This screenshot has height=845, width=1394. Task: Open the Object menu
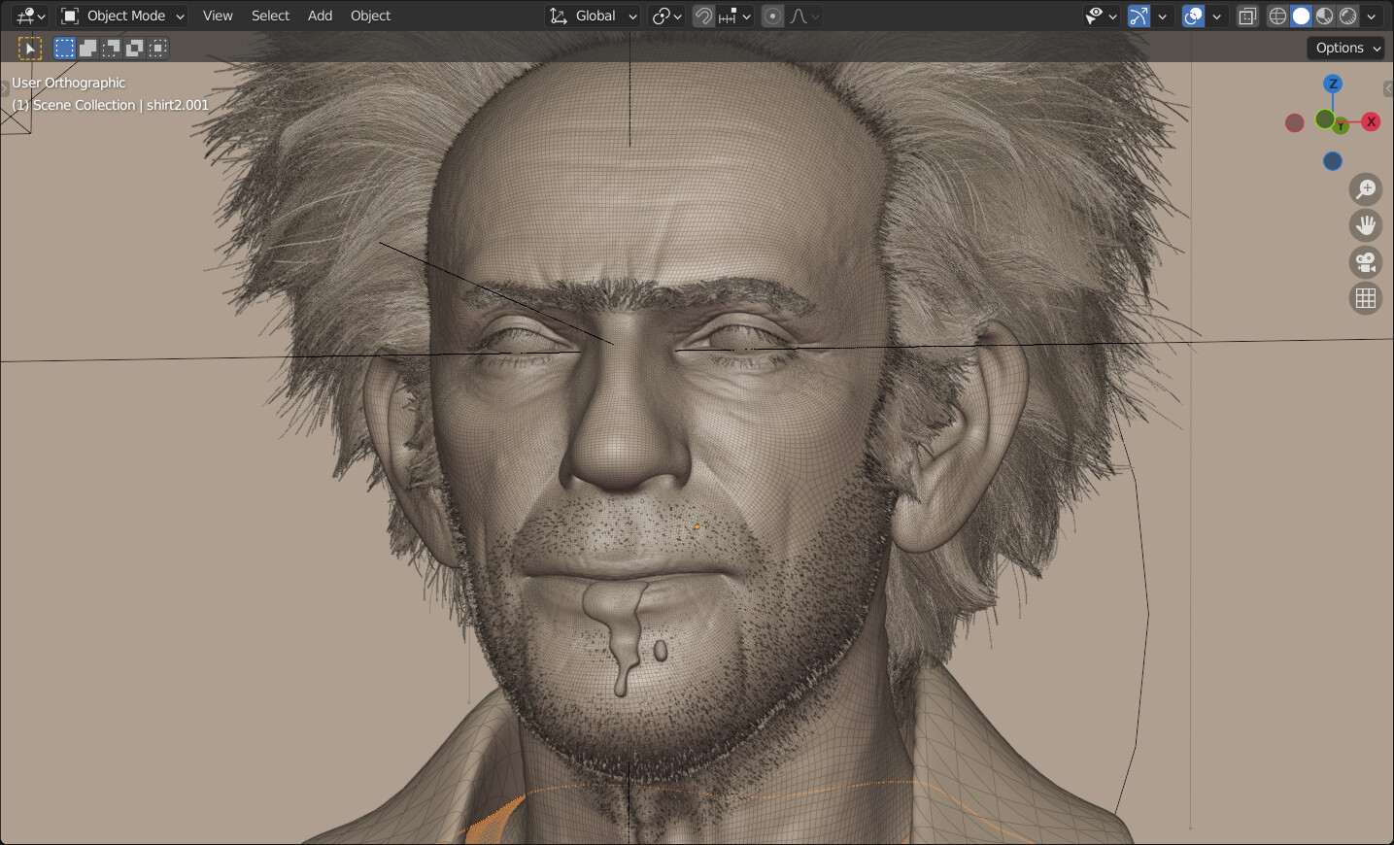370,16
